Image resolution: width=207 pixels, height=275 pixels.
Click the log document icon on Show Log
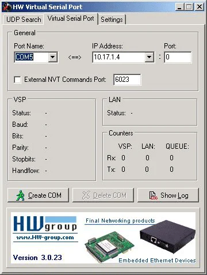coord(153,195)
